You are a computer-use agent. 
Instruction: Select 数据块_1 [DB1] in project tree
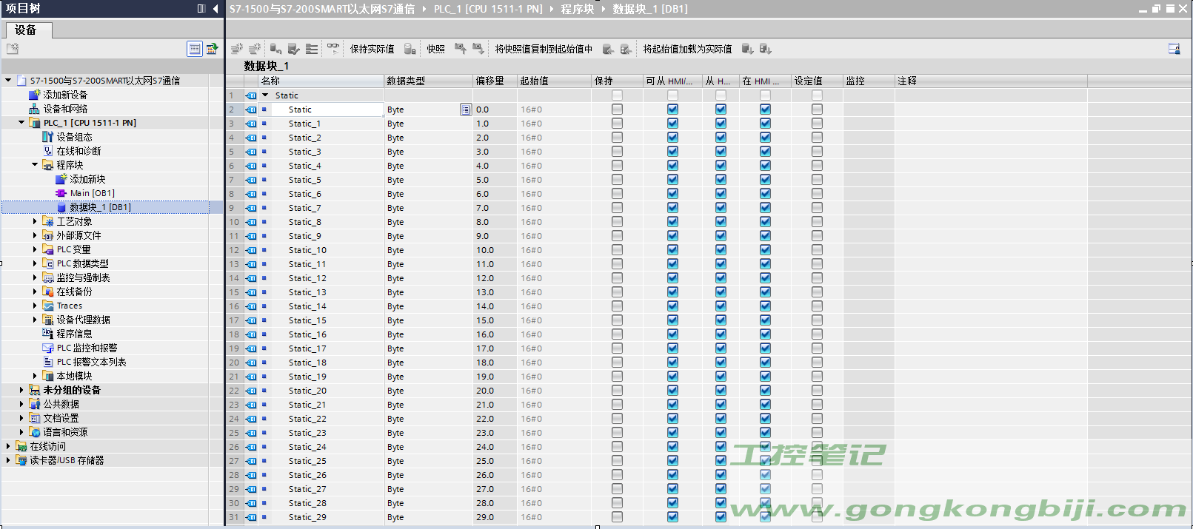click(100, 207)
